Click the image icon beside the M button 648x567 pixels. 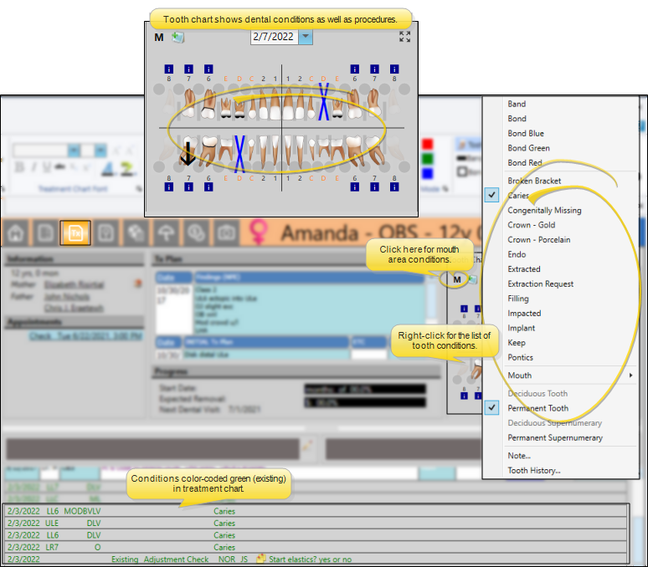177,38
